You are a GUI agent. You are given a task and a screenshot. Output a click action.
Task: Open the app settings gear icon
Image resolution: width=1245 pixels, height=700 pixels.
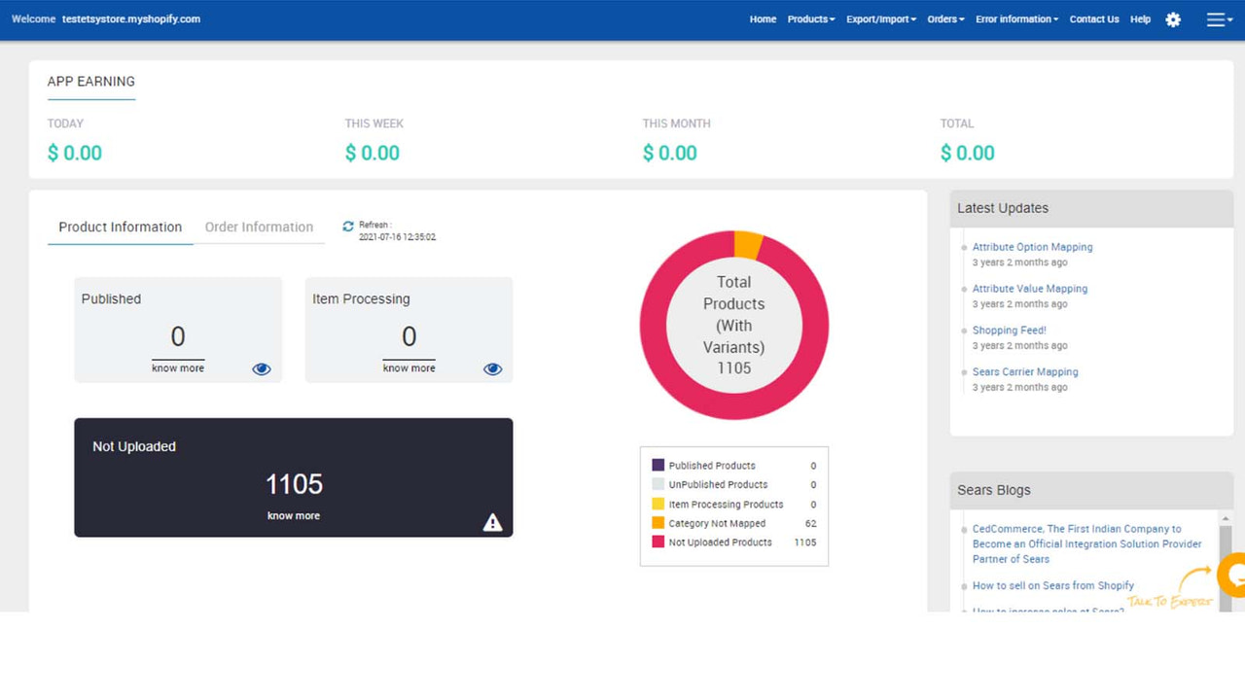(x=1173, y=19)
